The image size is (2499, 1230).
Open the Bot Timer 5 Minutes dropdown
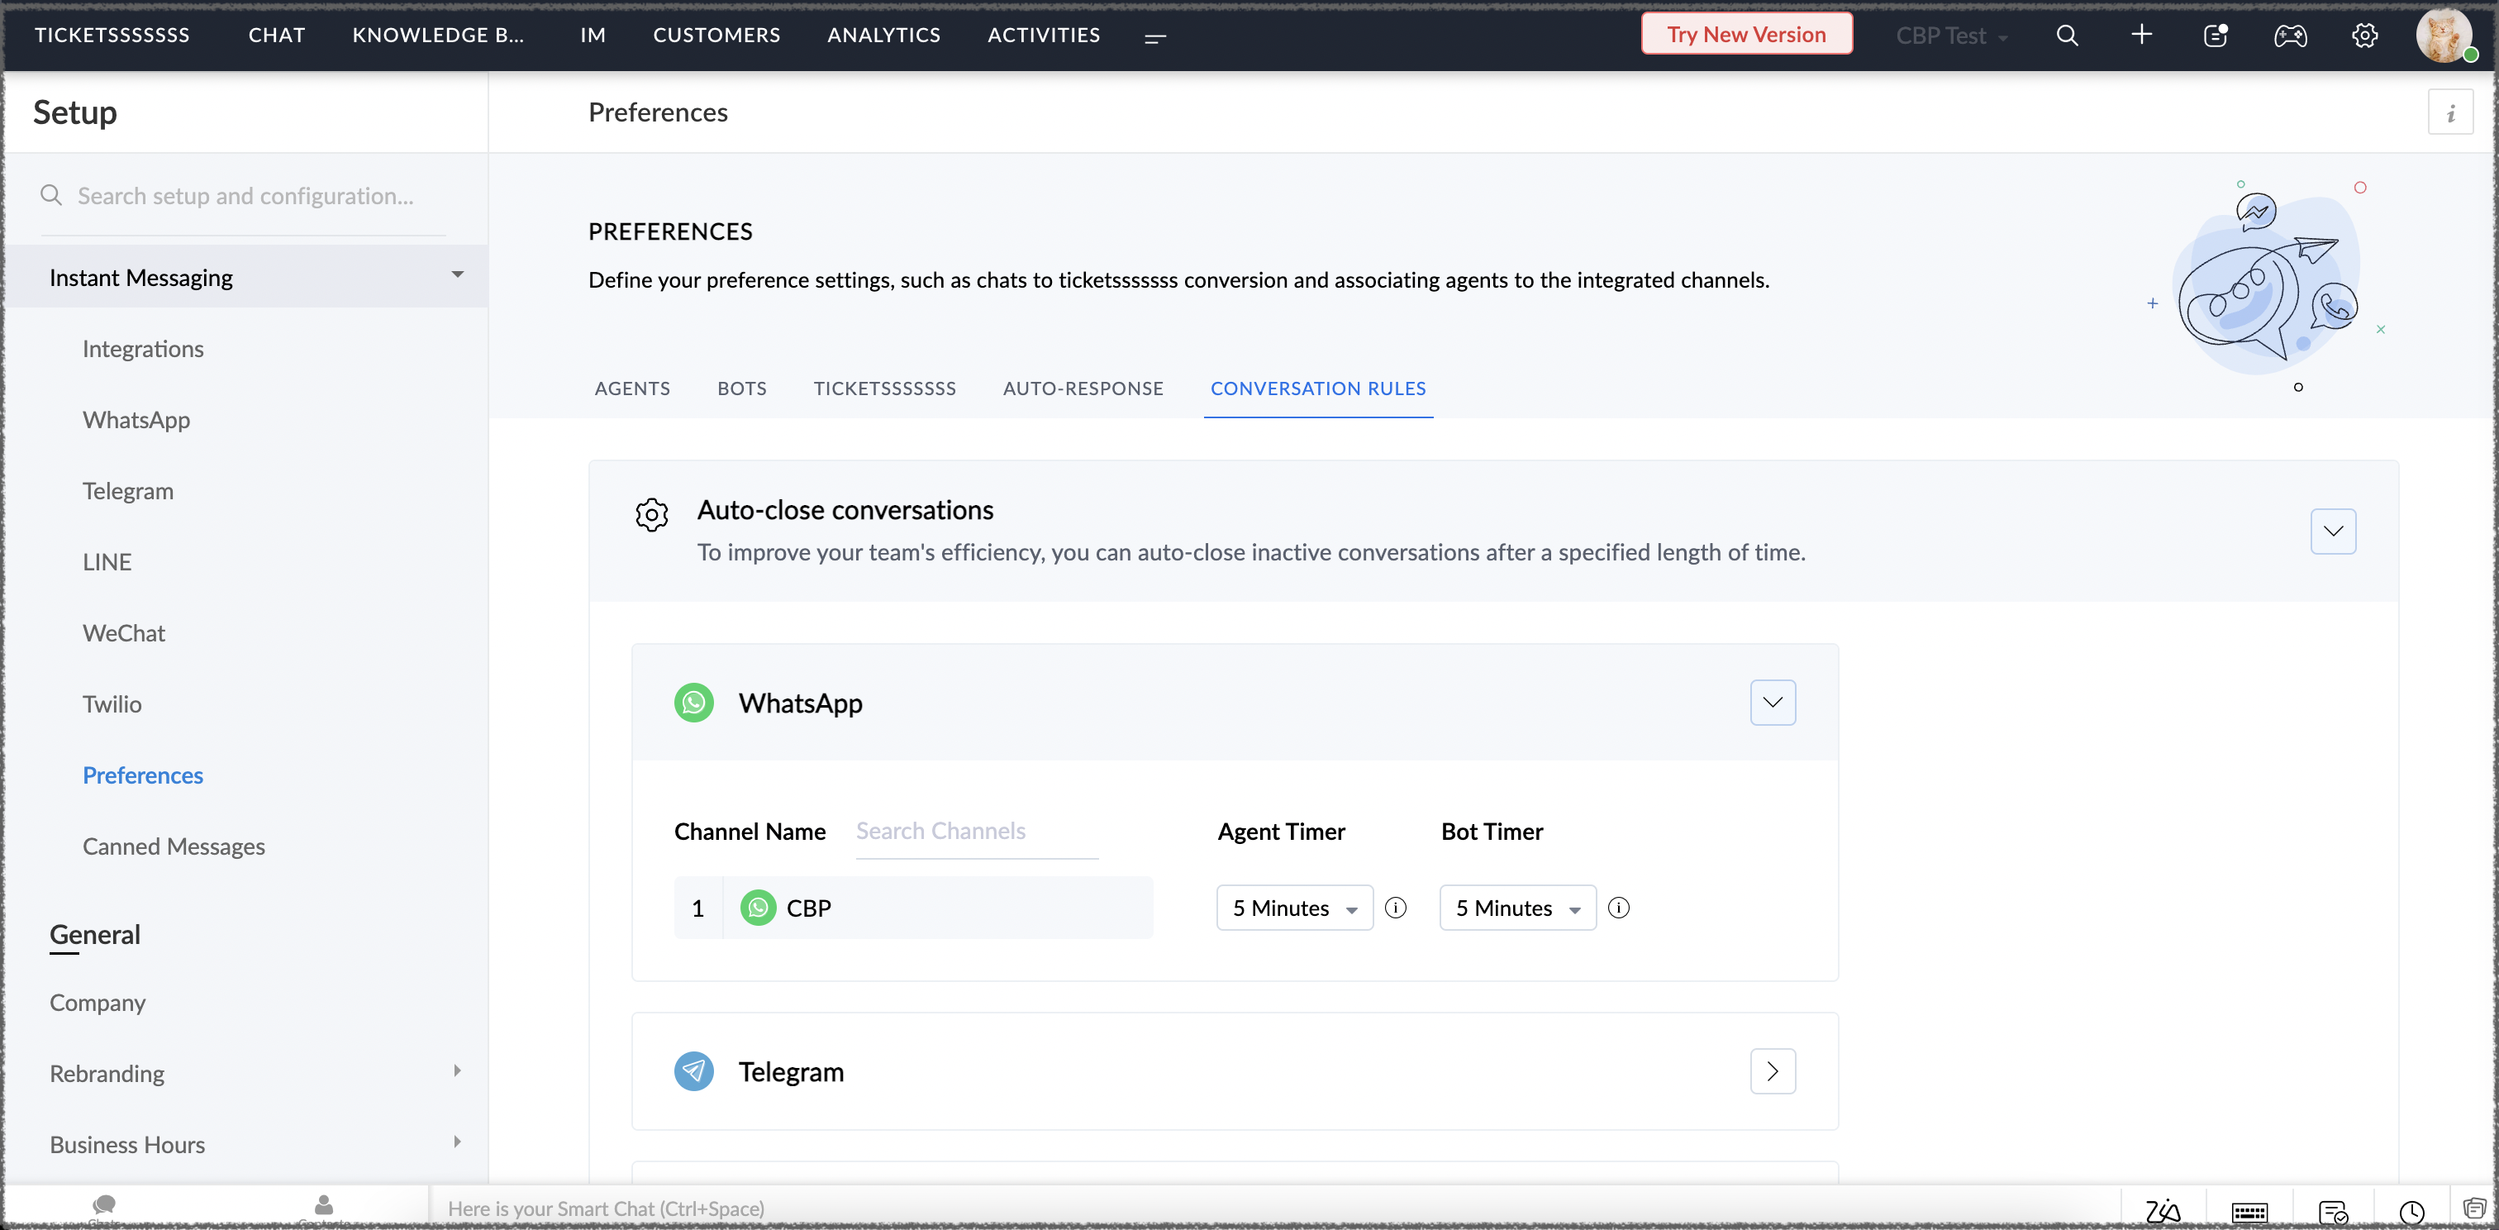pyautogui.click(x=1517, y=908)
